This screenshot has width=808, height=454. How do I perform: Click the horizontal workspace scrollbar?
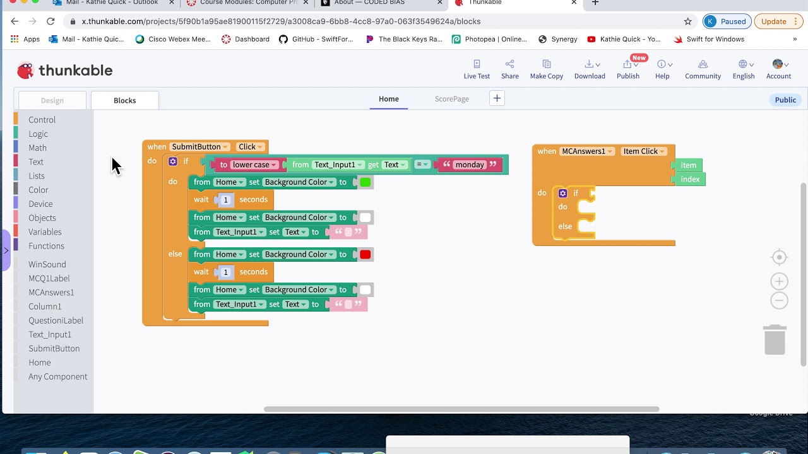click(461, 409)
